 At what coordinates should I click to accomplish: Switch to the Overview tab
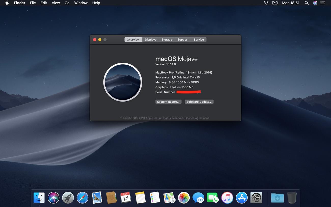133,39
